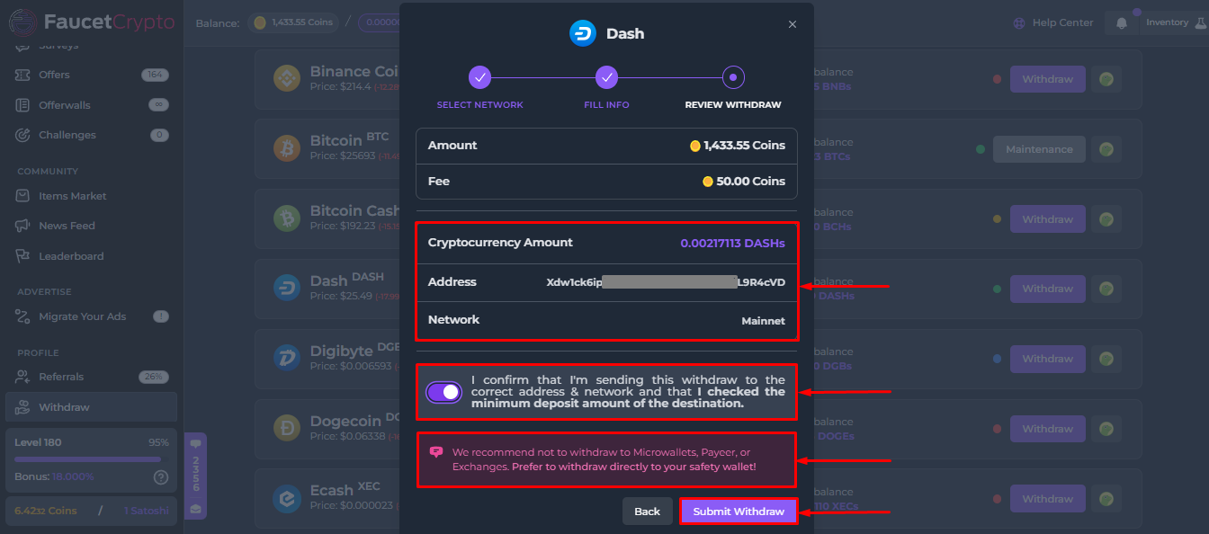Click the Select Network step circle
Screen dimensions: 1209x534
pyautogui.click(x=479, y=77)
